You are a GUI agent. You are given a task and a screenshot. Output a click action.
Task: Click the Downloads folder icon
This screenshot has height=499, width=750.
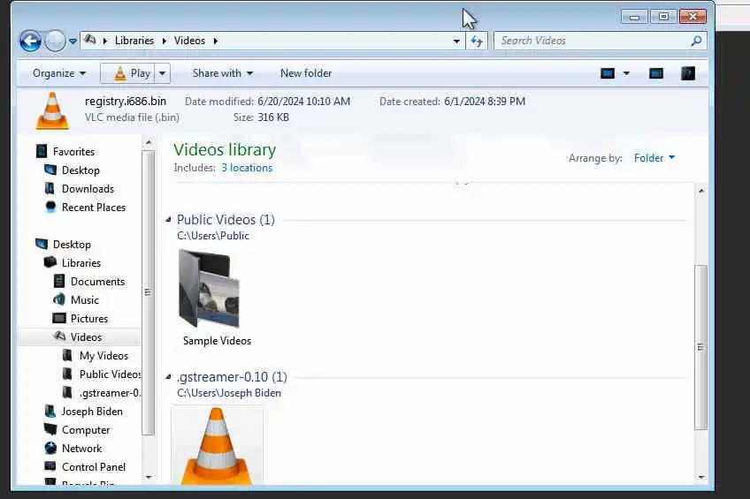pyautogui.click(x=50, y=189)
